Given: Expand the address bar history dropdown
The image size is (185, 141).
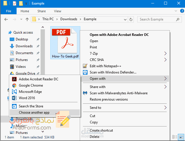Looking at the screenshot, I should coord(125,19).
